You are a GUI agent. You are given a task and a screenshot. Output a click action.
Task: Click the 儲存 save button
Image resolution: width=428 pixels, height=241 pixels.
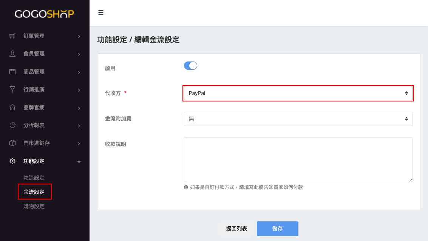click(x=277, y=229)
